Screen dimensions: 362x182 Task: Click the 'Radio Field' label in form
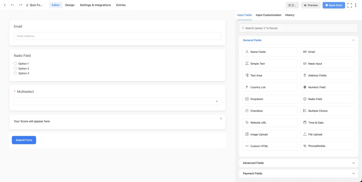point(22,56)
